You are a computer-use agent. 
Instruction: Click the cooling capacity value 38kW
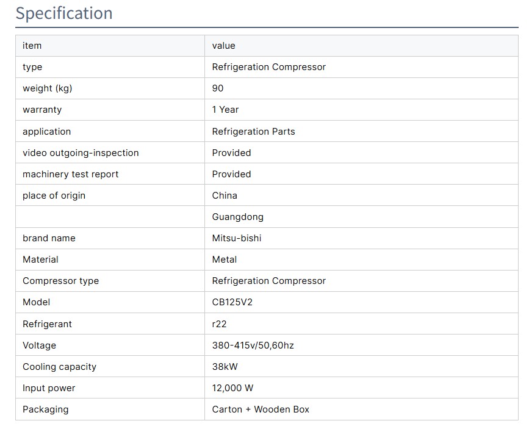[x=224, y=367]
